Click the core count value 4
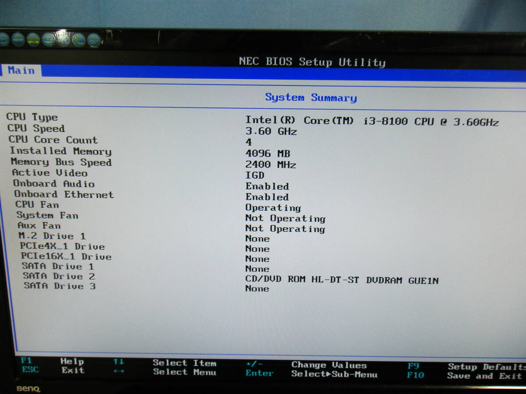The height and width of the screenshot is (394, 526). tap(249, 142)
